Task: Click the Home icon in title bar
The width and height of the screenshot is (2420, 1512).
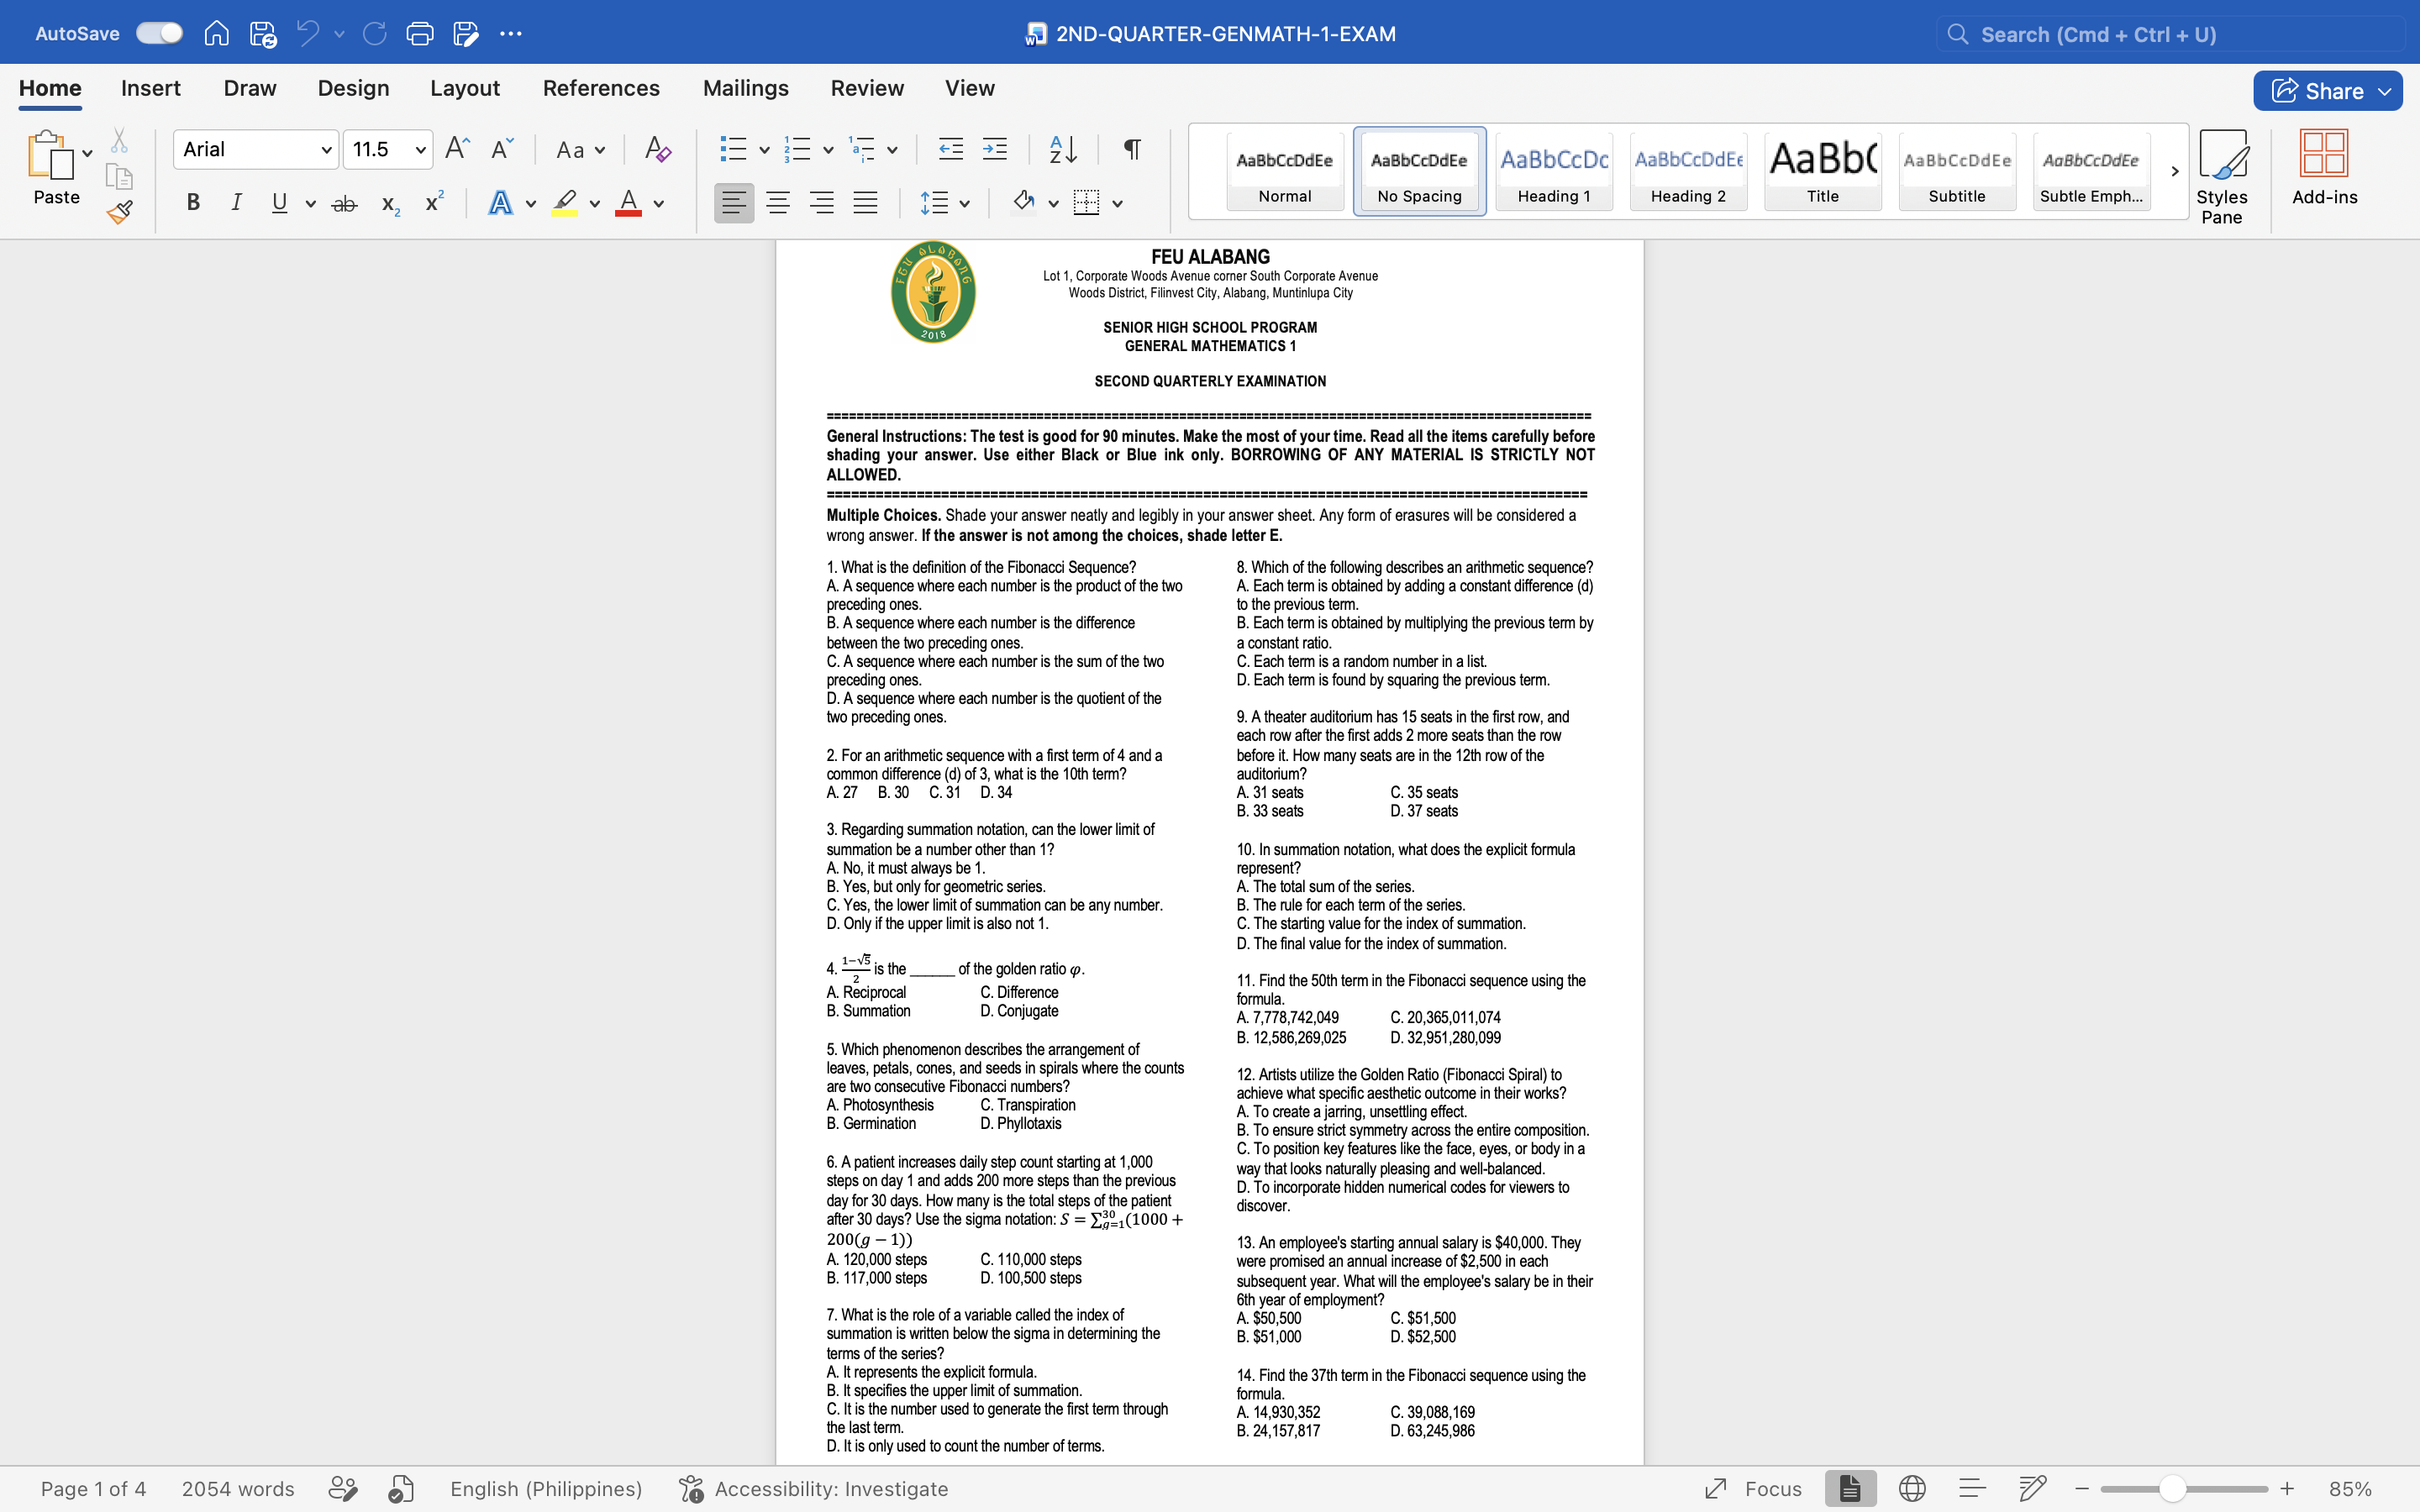Action: [x=216, y=34]
